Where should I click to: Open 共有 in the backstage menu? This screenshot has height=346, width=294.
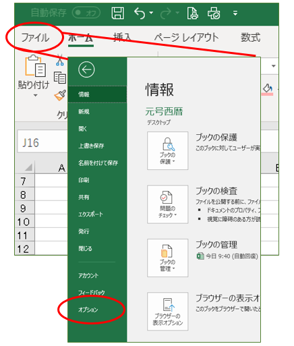(97, 197)
